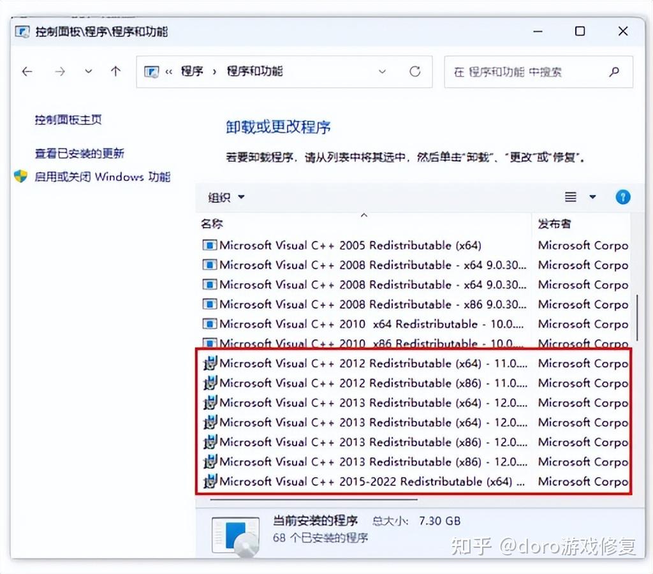Expand the view options dropdown arrow

(x=592, y=197)
